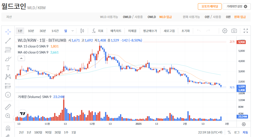Set chart range to 1일

click(74, 132)
